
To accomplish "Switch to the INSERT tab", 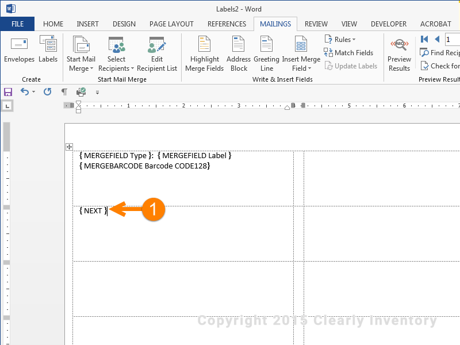I will pos(88,24).
